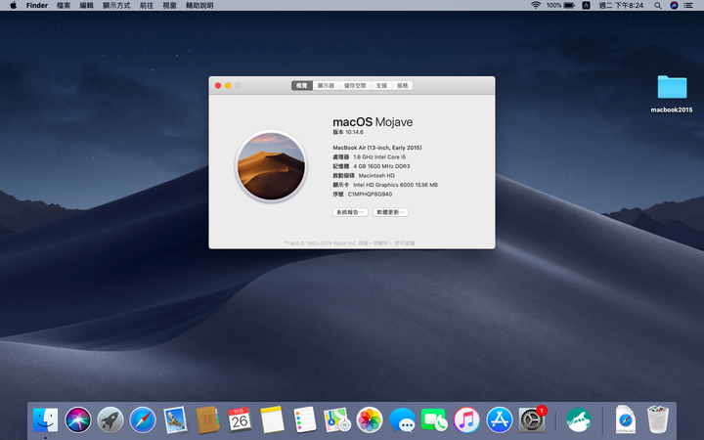Open Maps app in Dock

[337, 420]
